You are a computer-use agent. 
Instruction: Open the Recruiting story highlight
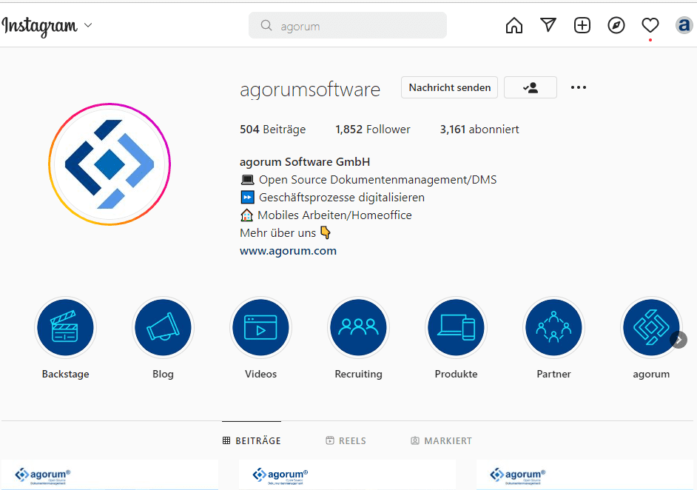[358, 328]
